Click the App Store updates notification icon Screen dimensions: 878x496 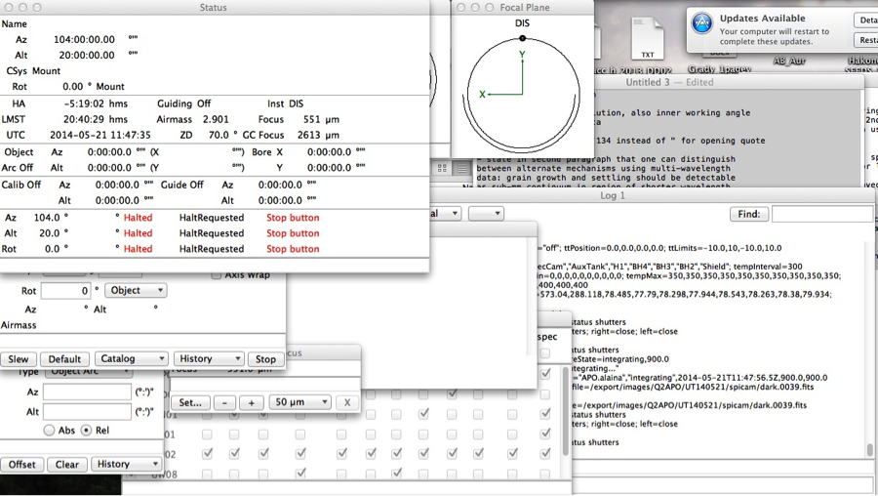click(x=701, y=24)
